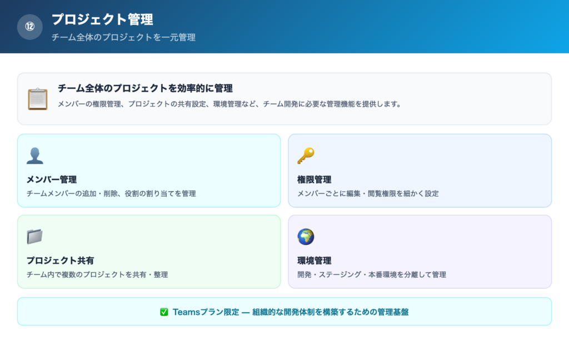Select the folder icon on プロジェクト共有 card
The width and height of the screenshot is (569, 337).
(35, 237)
